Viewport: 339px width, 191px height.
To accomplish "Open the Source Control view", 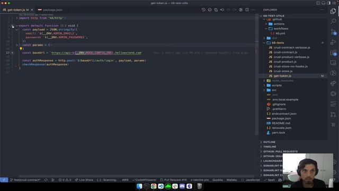I will (333, 32).
